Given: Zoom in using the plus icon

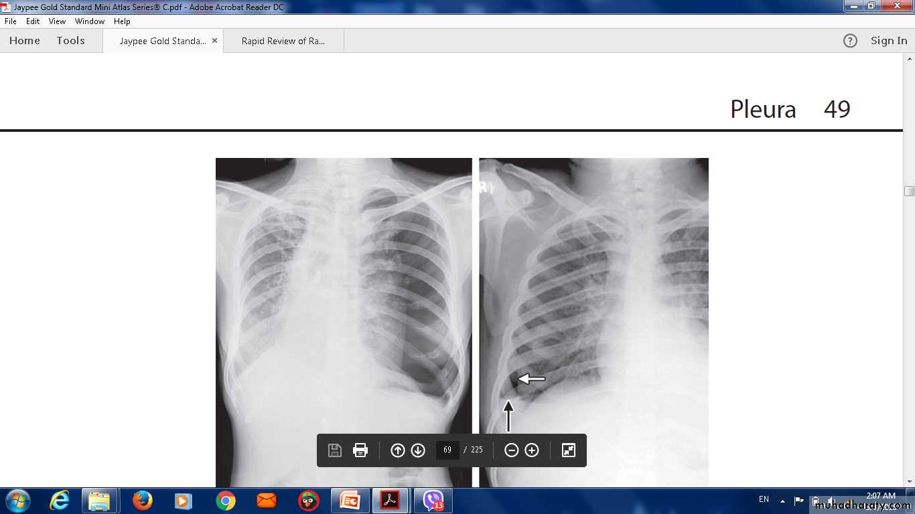Looking at the screenshot, I should [532, 450].
